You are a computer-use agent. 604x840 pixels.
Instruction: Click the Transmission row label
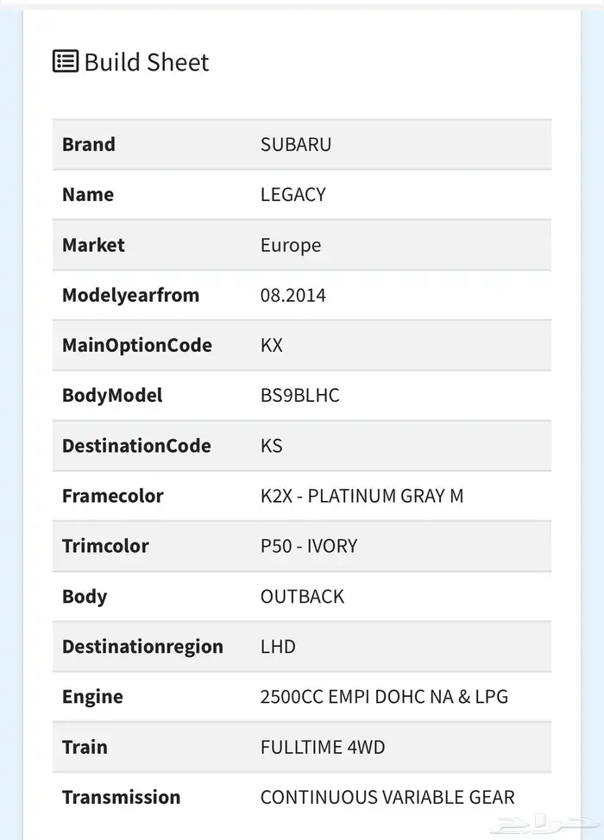coord(121,797)
